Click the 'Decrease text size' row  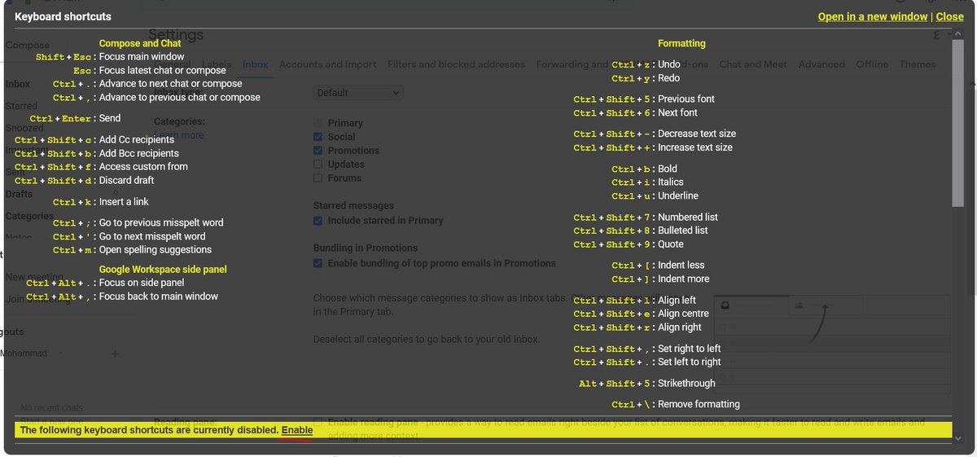point(655,134)
